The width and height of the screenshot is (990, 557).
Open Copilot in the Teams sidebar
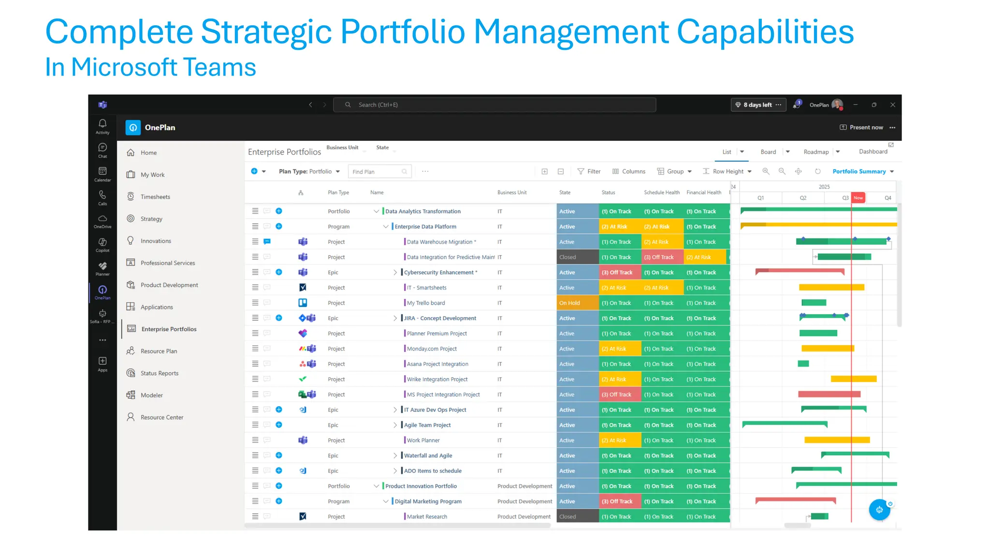[102, 245]
